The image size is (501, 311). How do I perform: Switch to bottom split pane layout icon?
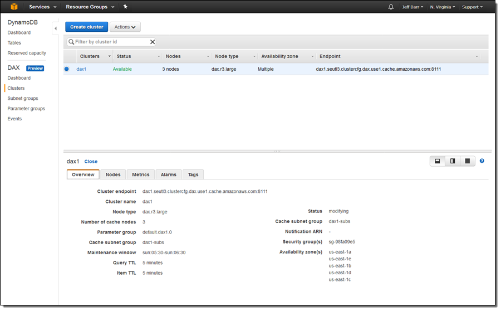point(438,161)
